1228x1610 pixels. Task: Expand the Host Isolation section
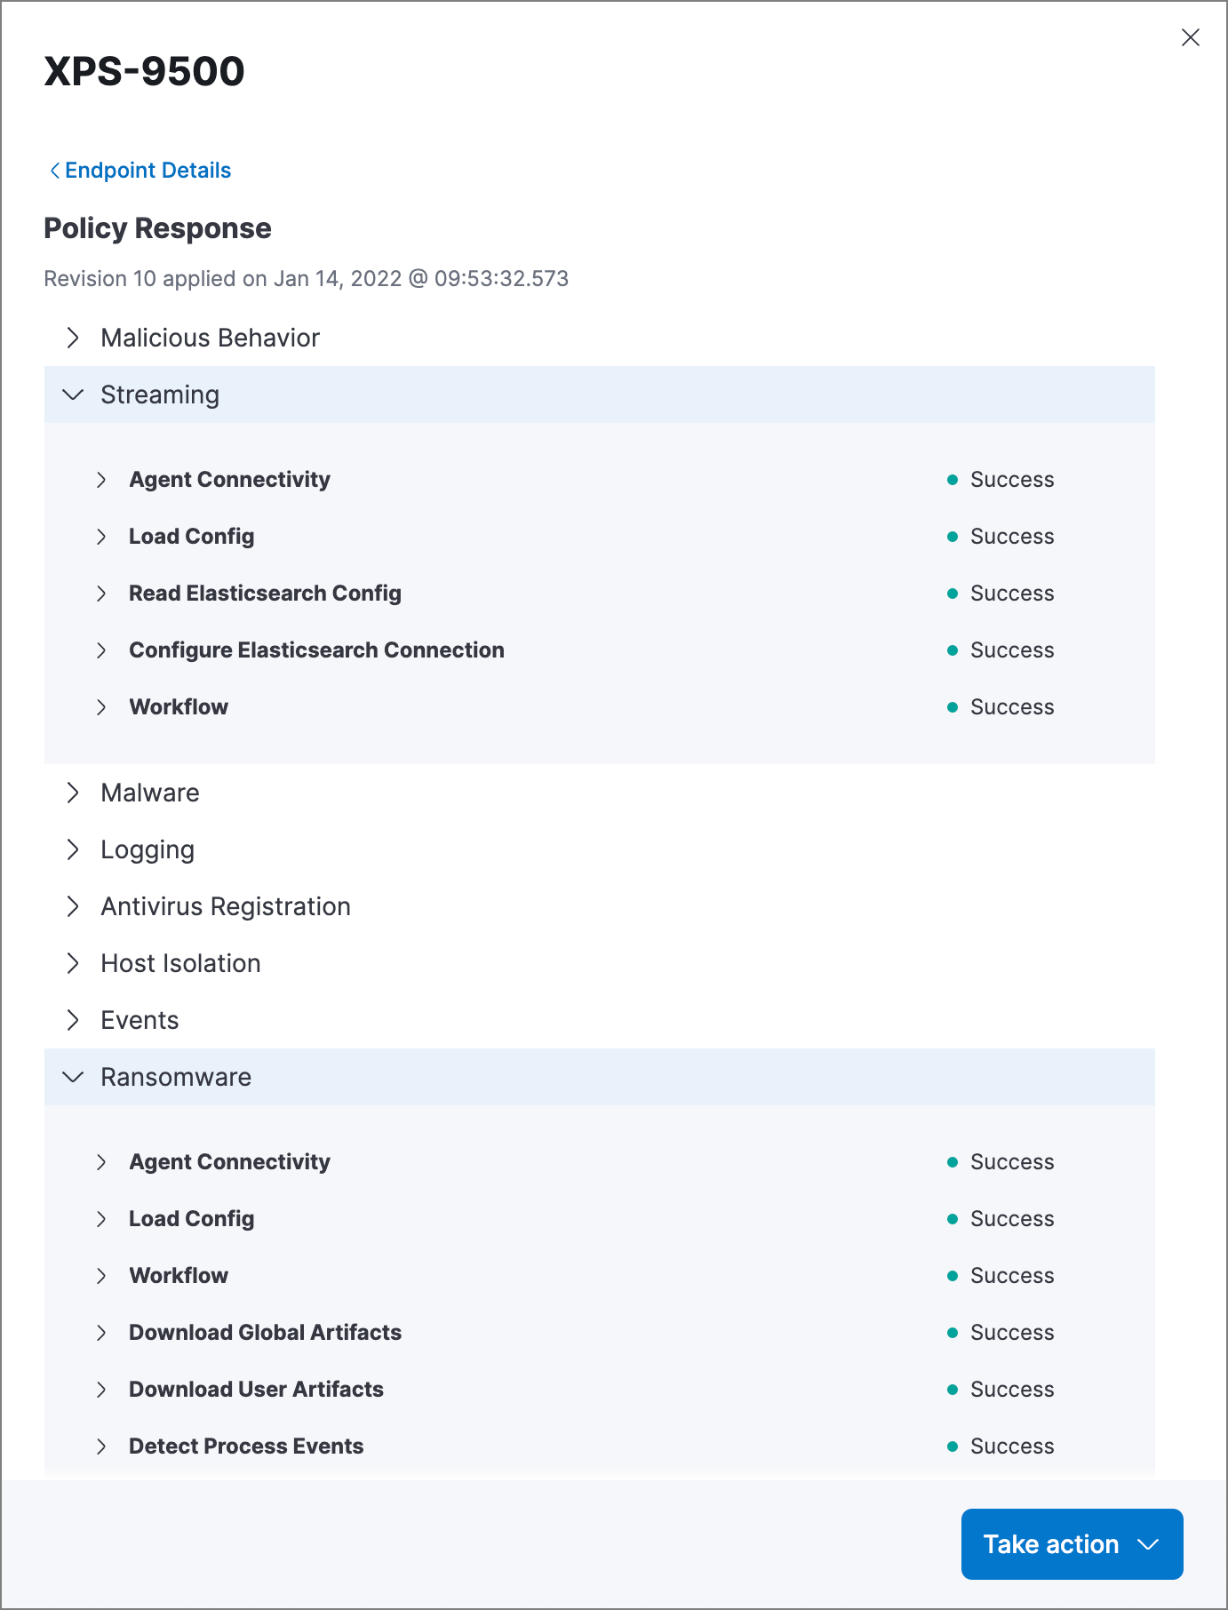74,962
